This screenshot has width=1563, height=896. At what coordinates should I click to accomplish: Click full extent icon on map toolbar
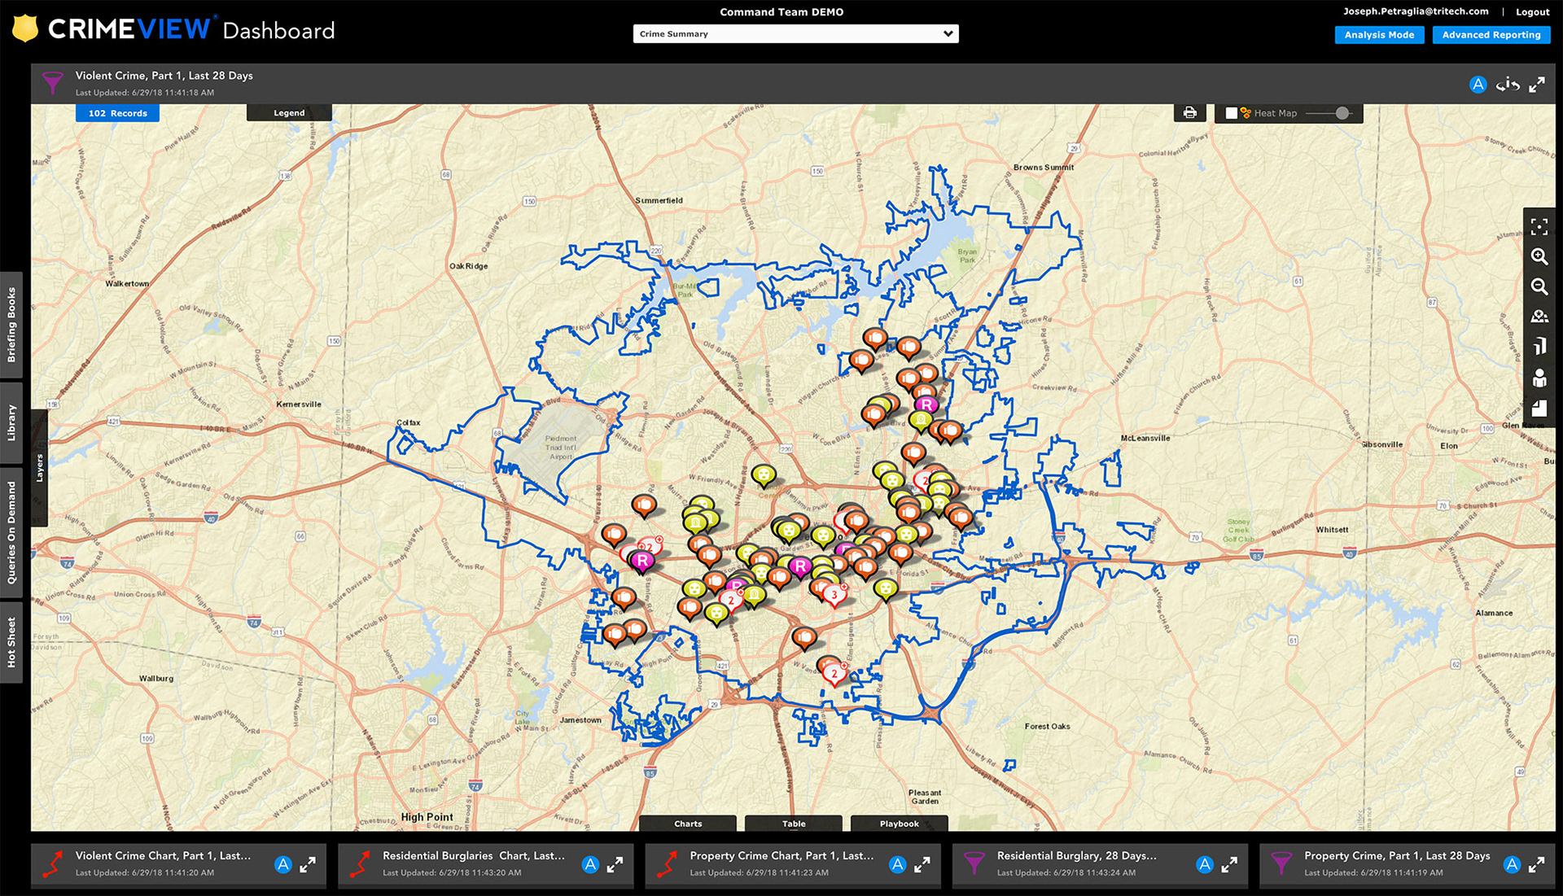point(1539,227)
